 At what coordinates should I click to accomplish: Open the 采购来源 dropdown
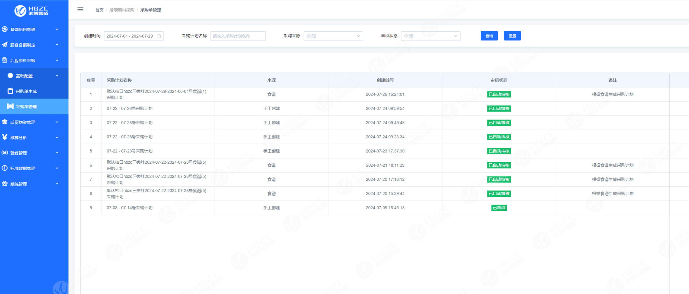(333, 36)
